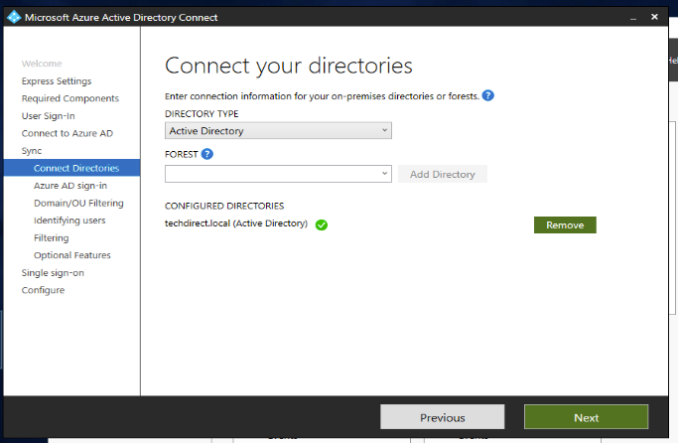Screen dimensions: 678x443
Task: Click techdirect.local (Active Directory) entry
Action: (236, 223)
